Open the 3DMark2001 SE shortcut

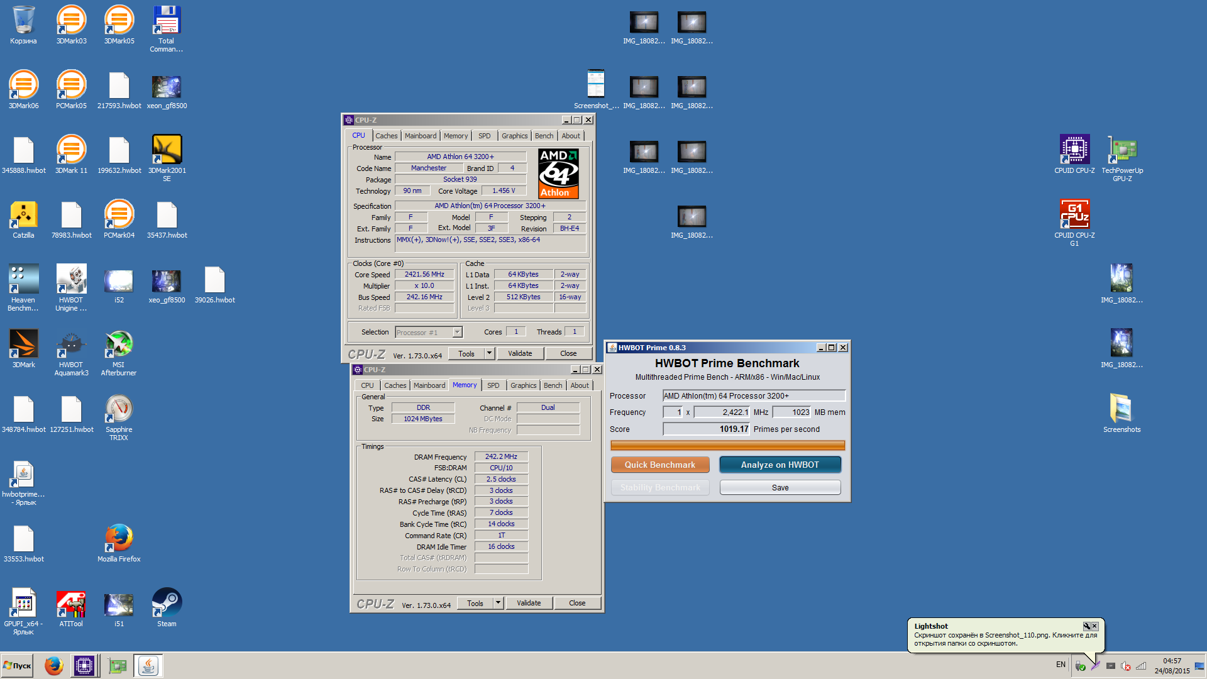(x=167, y=158)
